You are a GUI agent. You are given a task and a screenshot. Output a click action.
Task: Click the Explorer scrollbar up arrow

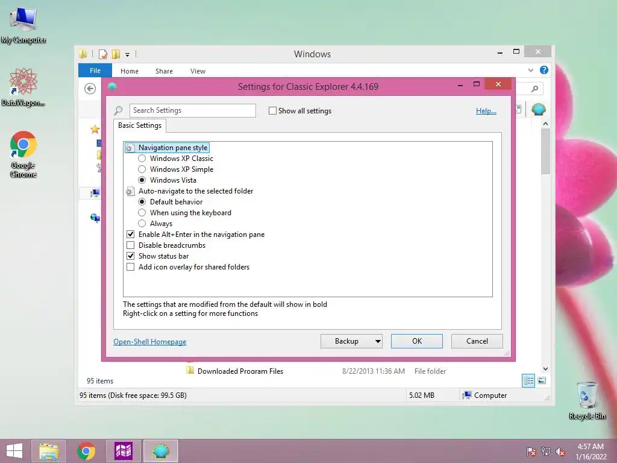(x=545, y=124)
